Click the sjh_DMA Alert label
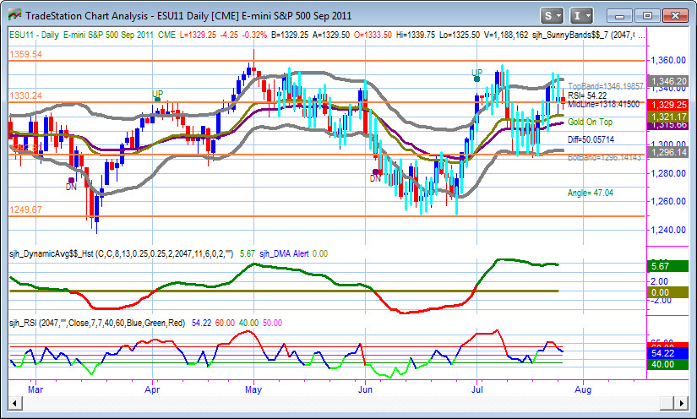The image size is (697, 419). [284, 253]
